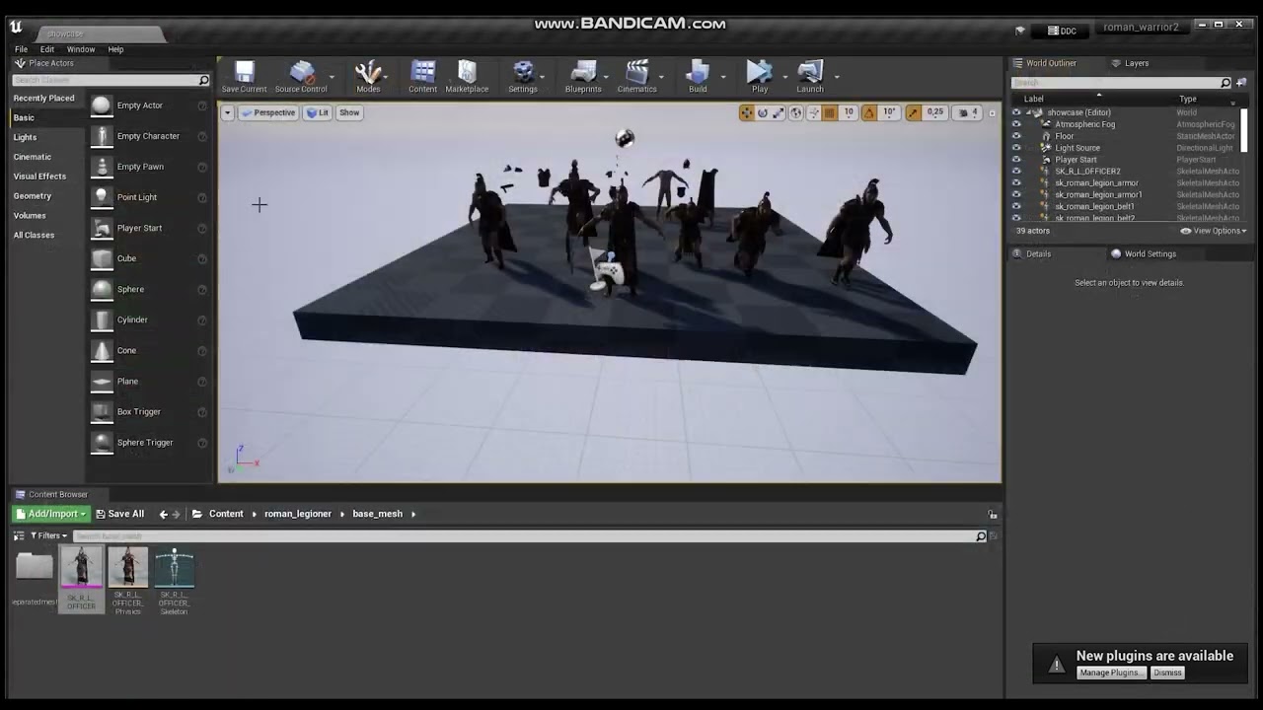The height and width of the screenshot is (710, 1263).
Task: Open the Edit menu
Action: coord(47,49)
